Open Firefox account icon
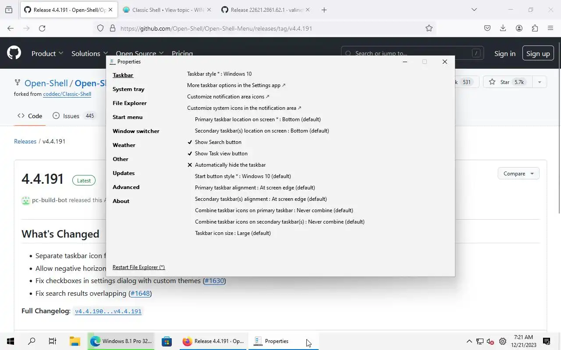 pyautogui.click(x=519, y=28)
